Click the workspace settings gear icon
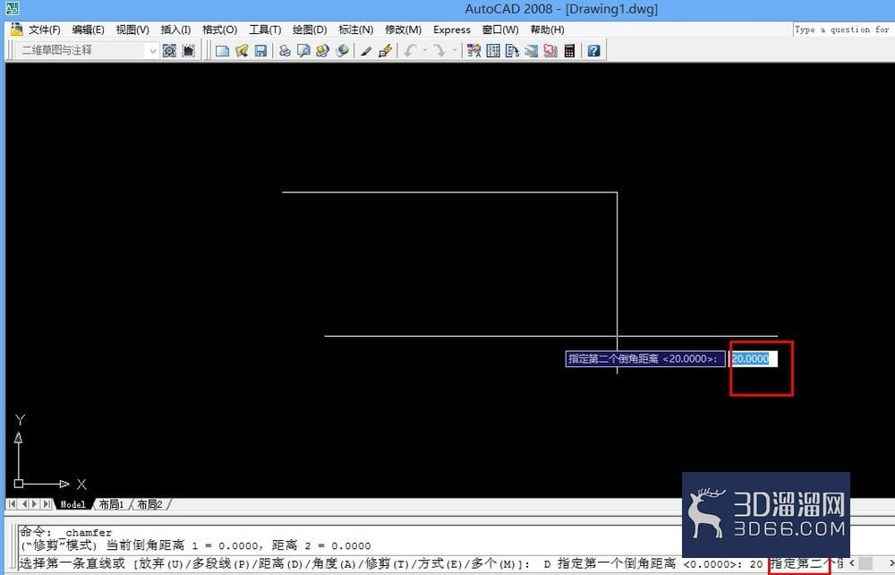This screenshot has height=575, width=895. pyautogui.click(x=169, y=51)
